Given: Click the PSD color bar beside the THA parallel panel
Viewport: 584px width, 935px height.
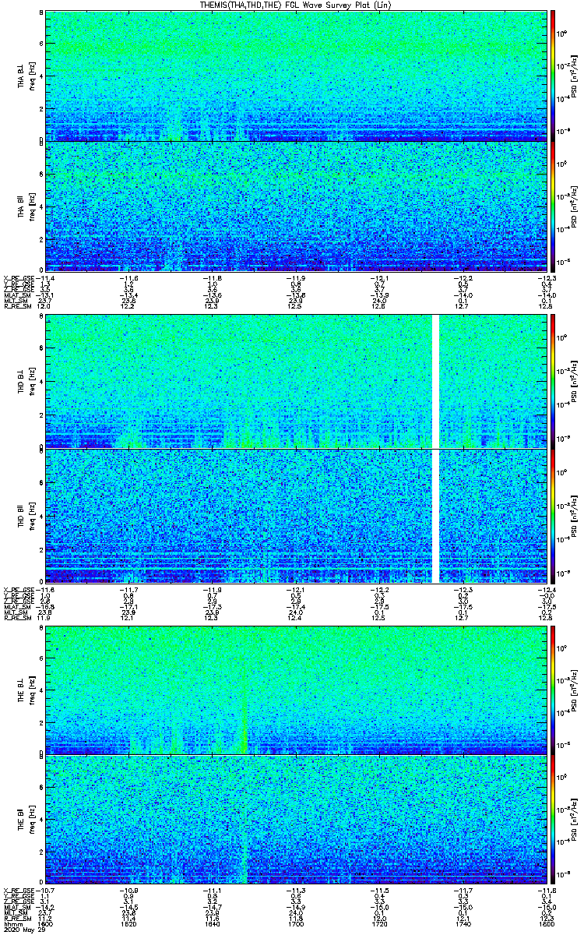Looking at the screenshot, I should coord(553,206).
